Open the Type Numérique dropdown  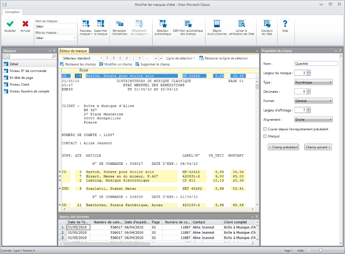pyautogui.click(x=313, y=82)
